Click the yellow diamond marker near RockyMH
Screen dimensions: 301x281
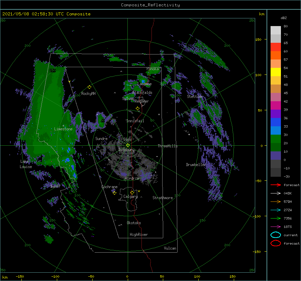click(89, 87)
